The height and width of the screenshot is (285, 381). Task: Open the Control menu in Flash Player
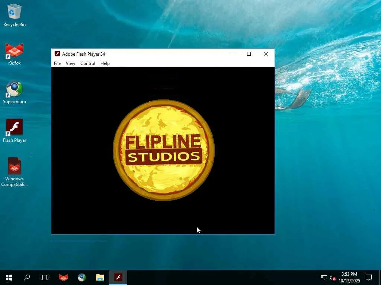tap(88, 63)
